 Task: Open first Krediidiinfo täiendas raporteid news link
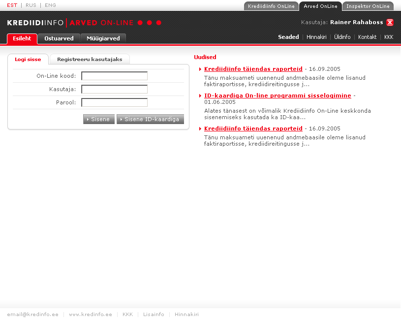[253, 69]
